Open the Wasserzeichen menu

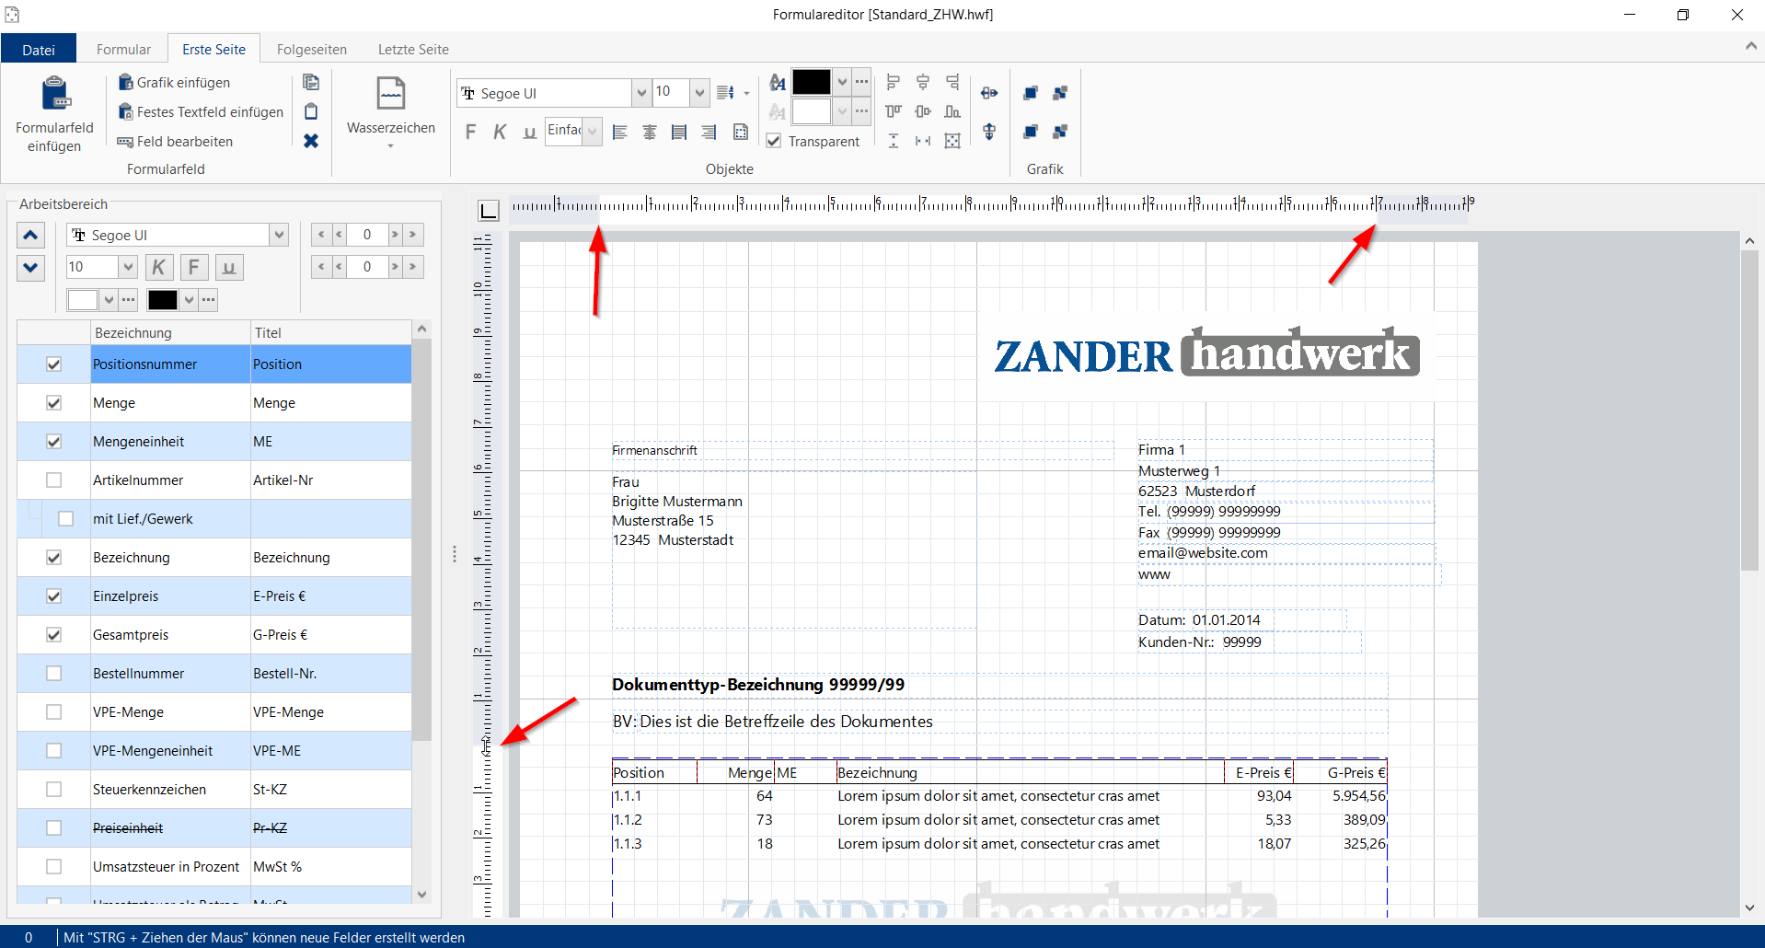[x=390, y=114]
